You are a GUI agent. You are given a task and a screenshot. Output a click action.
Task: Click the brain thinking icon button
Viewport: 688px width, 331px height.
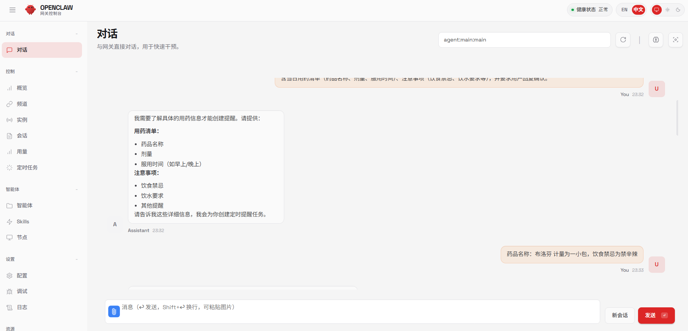(x=656, y=40)
